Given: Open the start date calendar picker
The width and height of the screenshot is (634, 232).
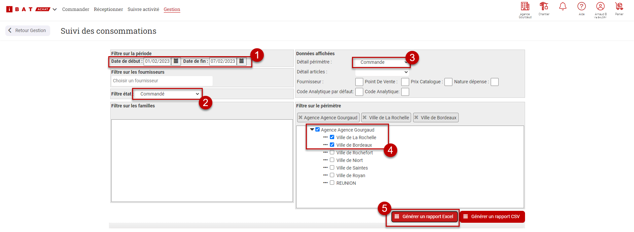Looking at the screenshot, I should 176,61.
